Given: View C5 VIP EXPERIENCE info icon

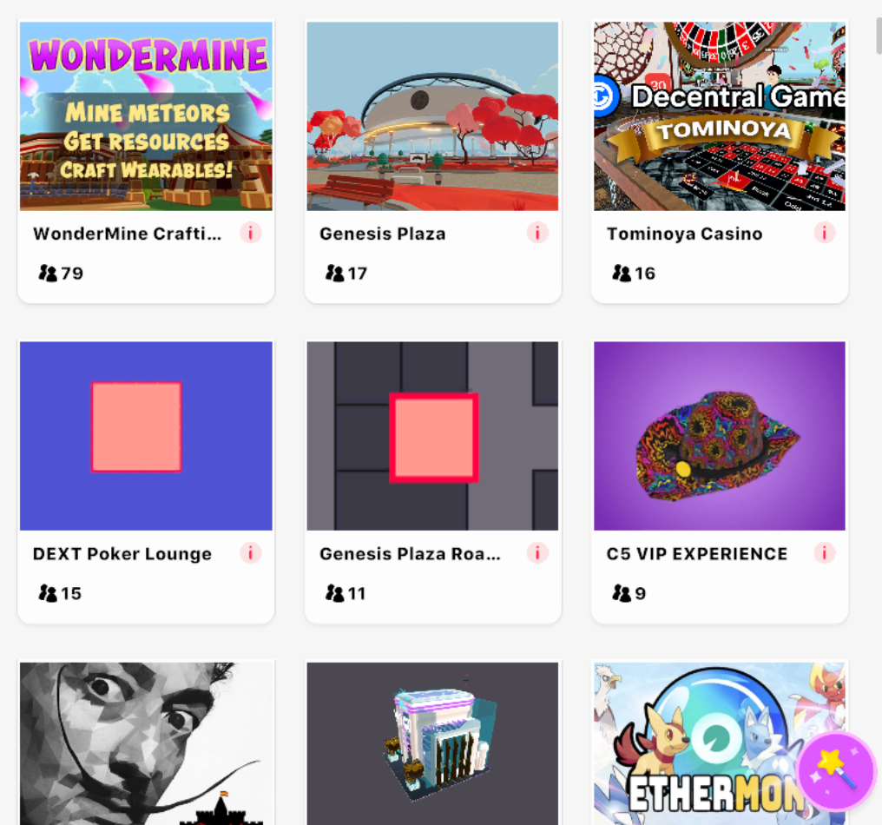Looking at the screenshot, I should coord(824,553).
